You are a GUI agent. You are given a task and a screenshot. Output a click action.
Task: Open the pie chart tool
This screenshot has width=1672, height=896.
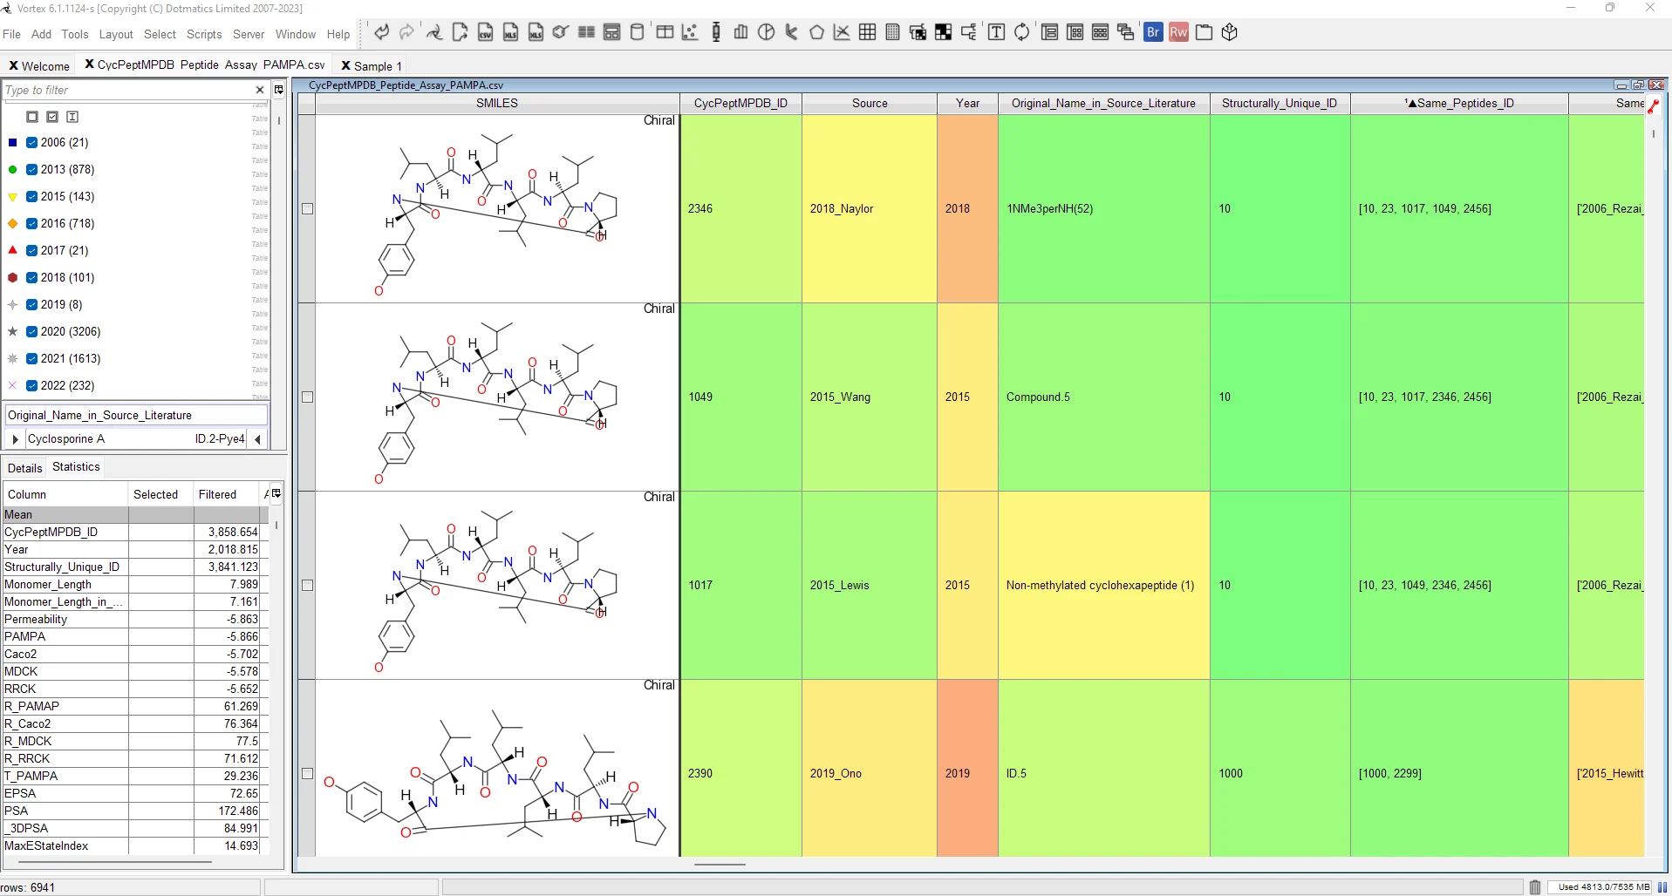pos(765,32)
